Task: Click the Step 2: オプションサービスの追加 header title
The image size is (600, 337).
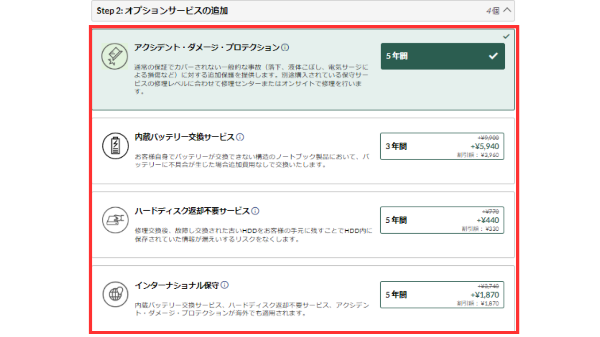Action: 162,10
